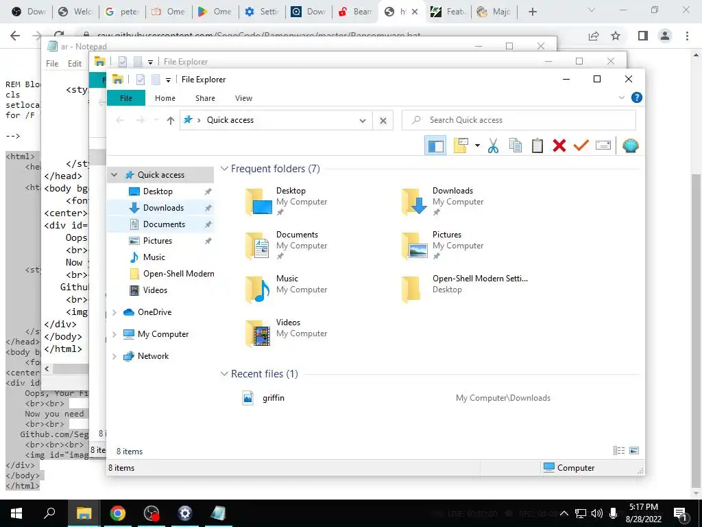
Task: Open the blue Help question mark icon
Action: point(636,97)
